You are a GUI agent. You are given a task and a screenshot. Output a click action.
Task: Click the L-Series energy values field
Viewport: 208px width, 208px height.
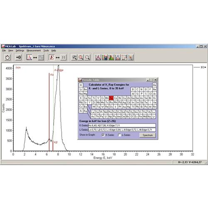click(x=122, y=130)
